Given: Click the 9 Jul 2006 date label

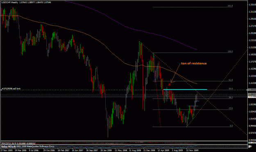Looking at the screenshot, I should [34, 150].
